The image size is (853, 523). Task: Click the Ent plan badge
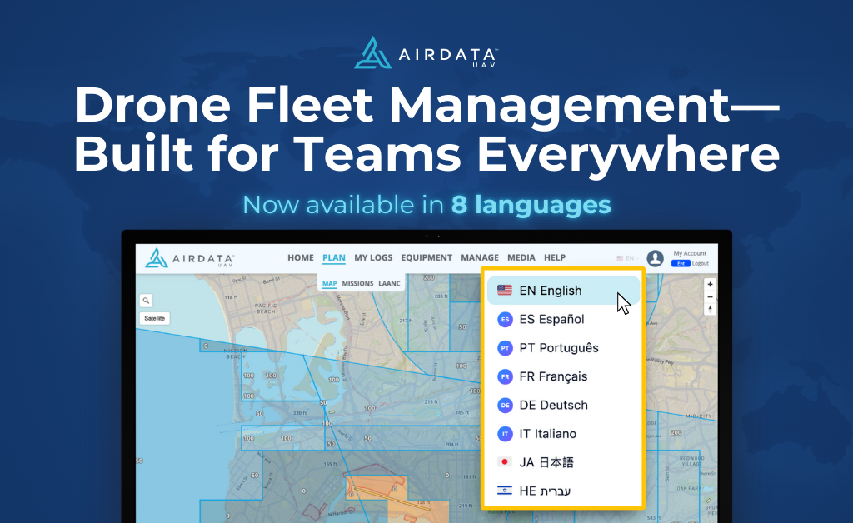(680, 263)
